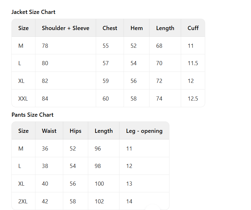Click the 102 pants length value
251x210 pixels.
coord(99,201)
